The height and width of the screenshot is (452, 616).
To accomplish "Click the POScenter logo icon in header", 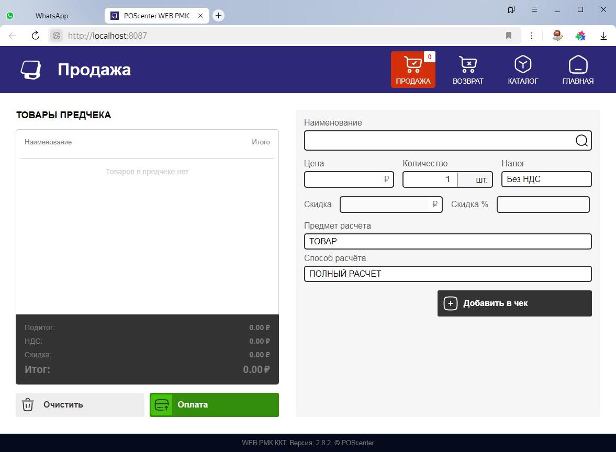I will 30,70.
